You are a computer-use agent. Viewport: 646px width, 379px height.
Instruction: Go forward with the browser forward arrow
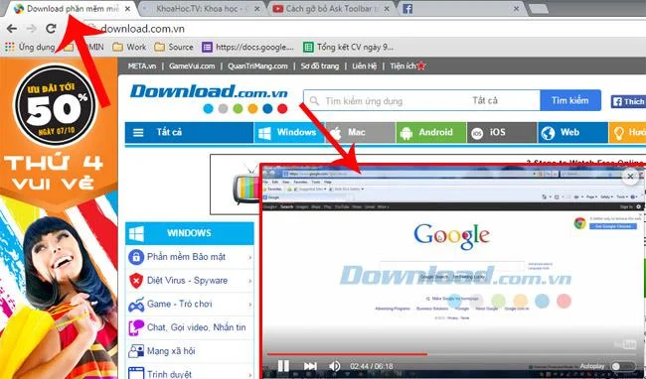pyautogui.click(x=32, y=29)
